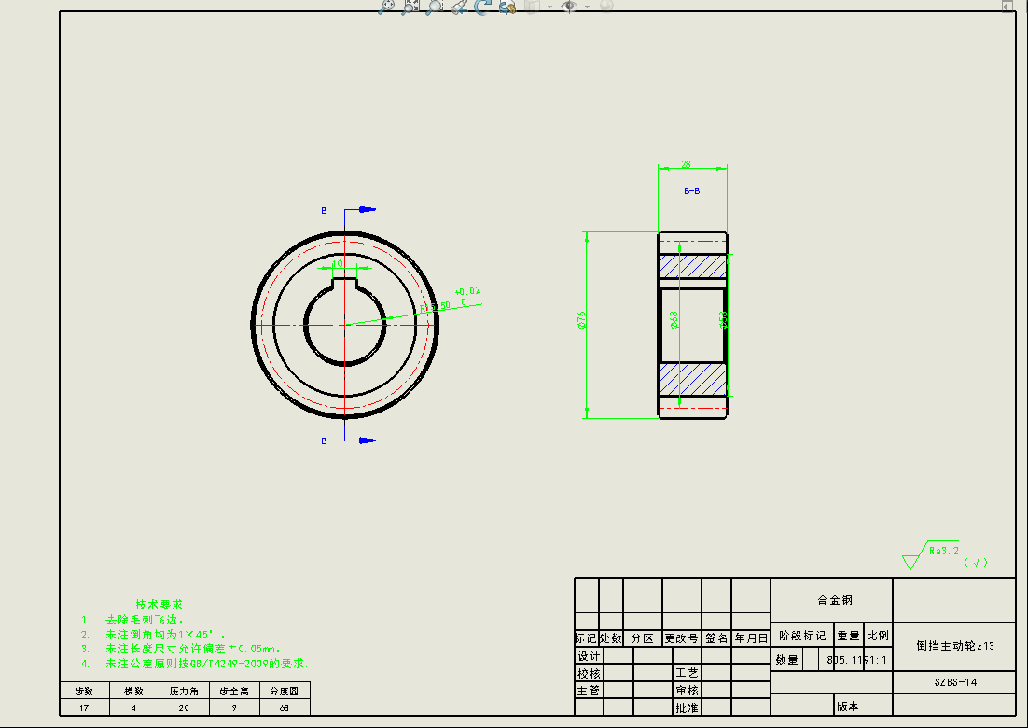
Task: Expand the collapsed task pane arrow
Action: click(x=1007, y=7)
